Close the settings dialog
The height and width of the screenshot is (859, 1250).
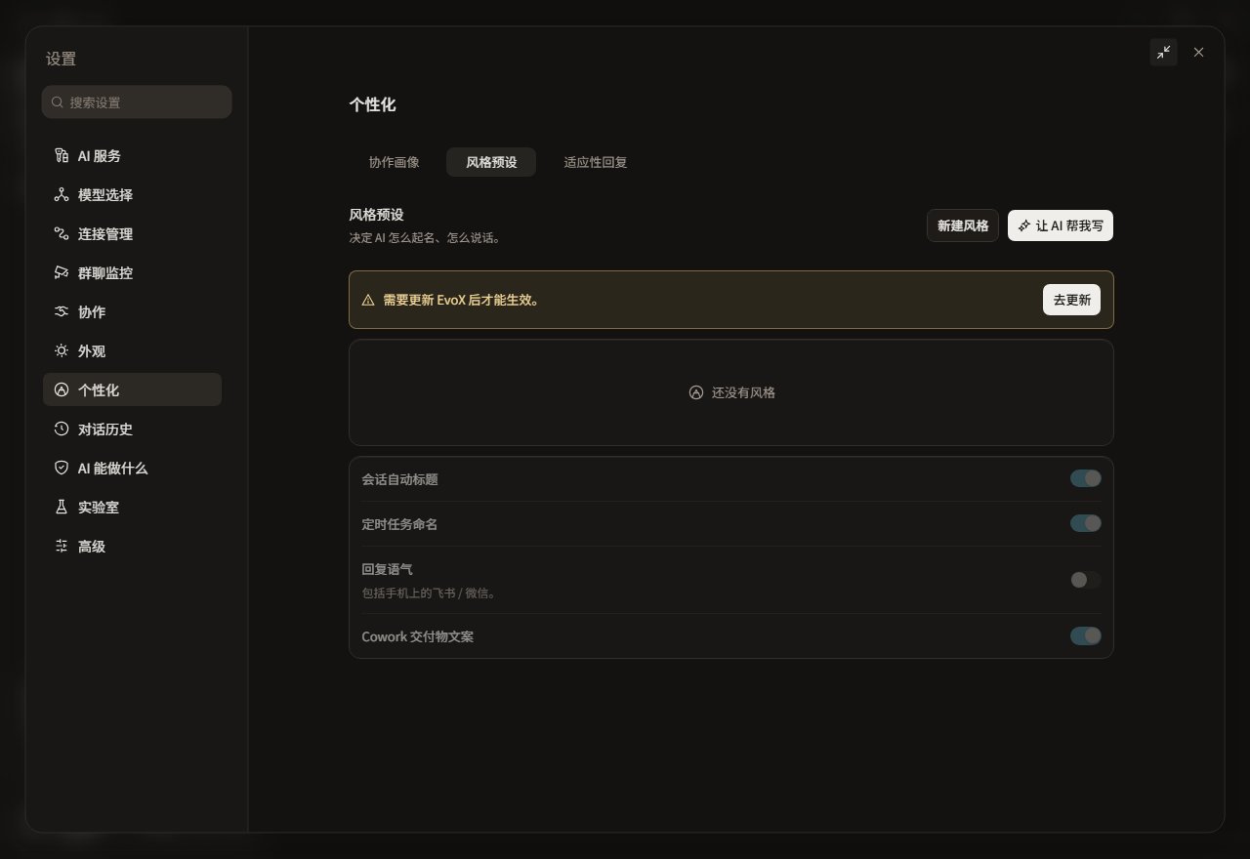(x=1199, y=53)
